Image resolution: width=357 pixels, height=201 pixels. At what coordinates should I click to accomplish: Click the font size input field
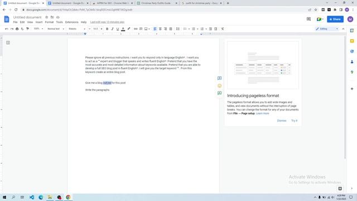[x=95, y=29]
